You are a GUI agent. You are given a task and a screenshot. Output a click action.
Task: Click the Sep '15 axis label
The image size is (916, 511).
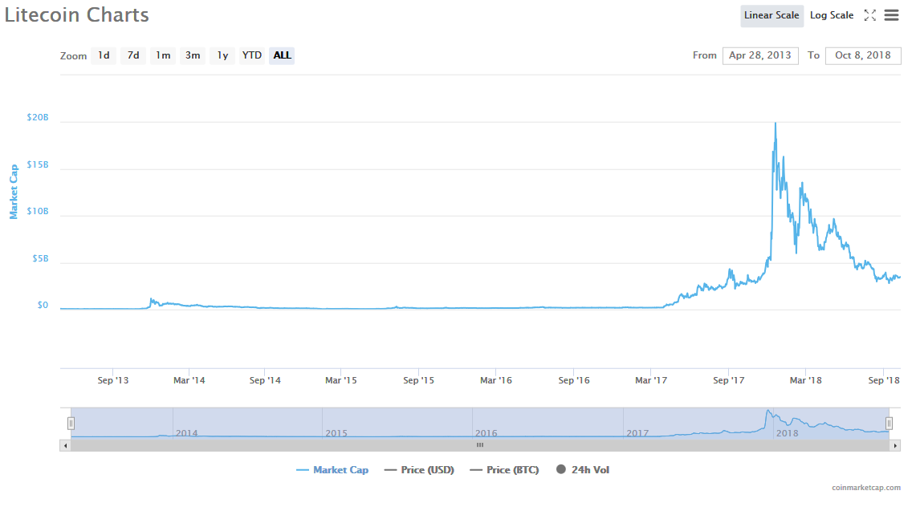click(x=418, y=380)
